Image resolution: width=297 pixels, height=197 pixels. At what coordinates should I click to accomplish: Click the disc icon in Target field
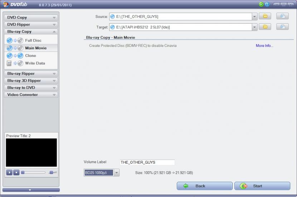pyautogui.click(x=112, y=27)
